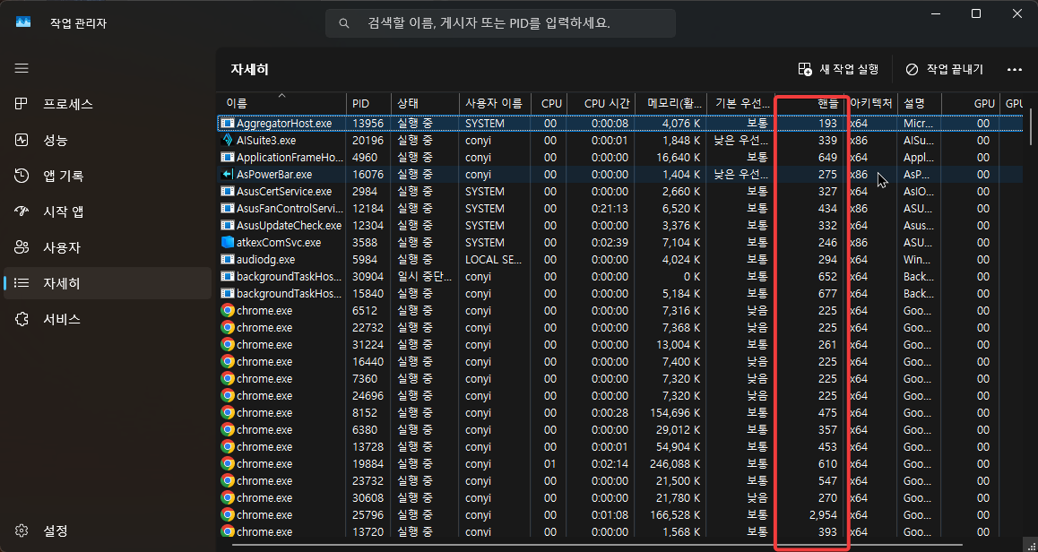This screenshot has height=552, width=1038.
Task: Click the Chrome icon beside a chrome.exe entry
Action: pyautogui.click(x=228, y=310)
